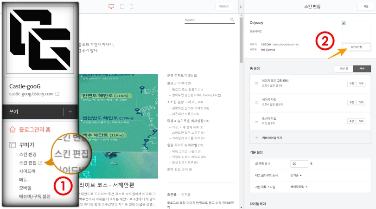This screenshot has width=376, height=209.
Task: Click the external link icon beside castle-goog.tistory.com
Action: tap(57, 94)
